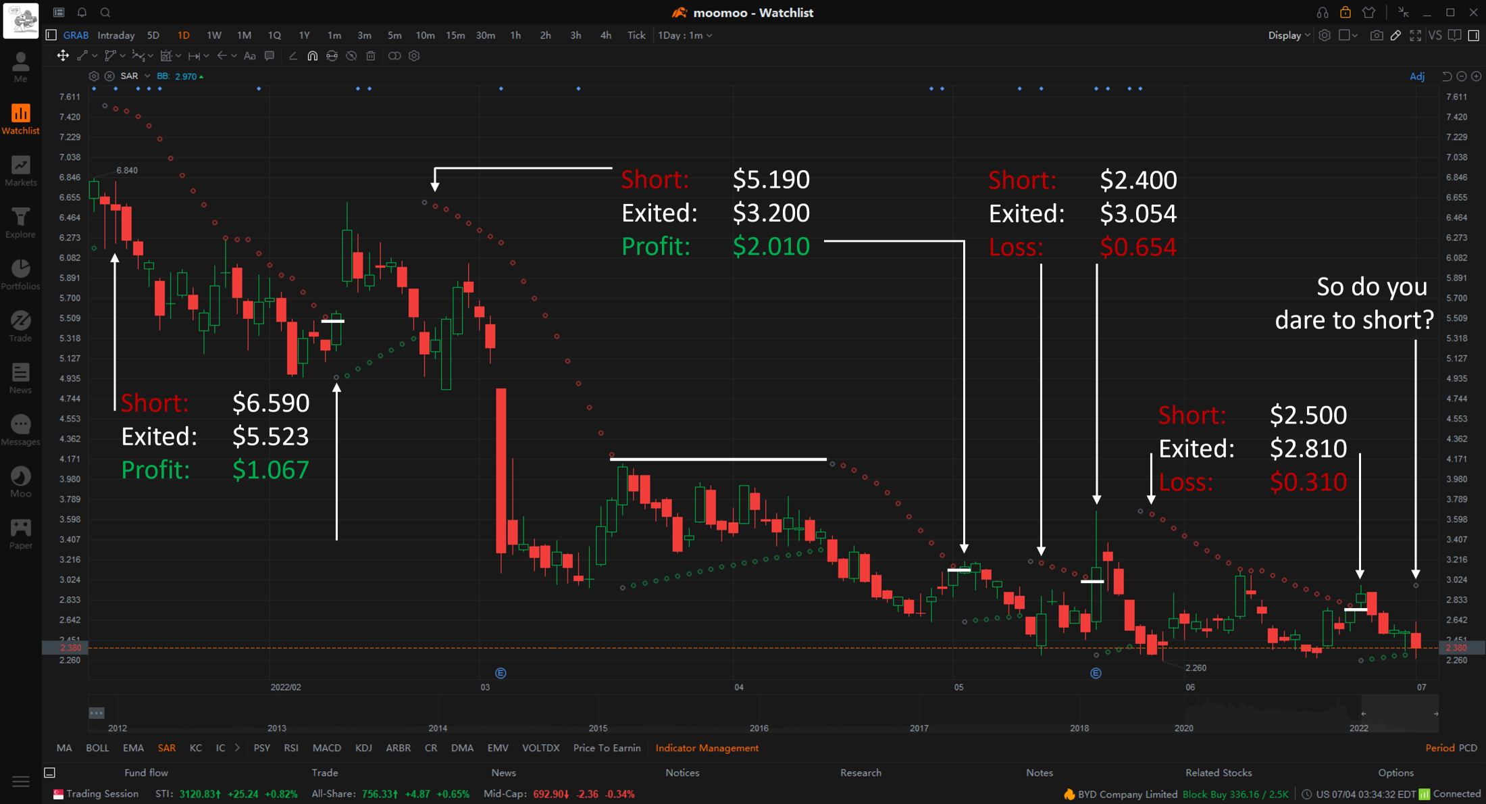Image resolution: width=1486 pixels, height=804 pixels.
Task: Toggle the link-drawings overlap circles icon
Action: coord(394,56)
